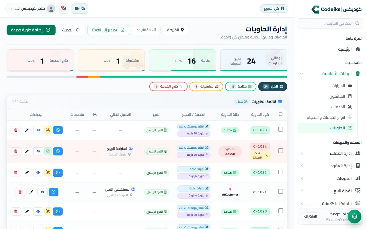
Task: Open السائقون in sidebar menu
Action: 327,96
